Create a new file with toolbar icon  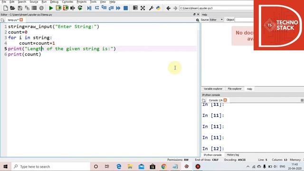[x=6, y=8]
